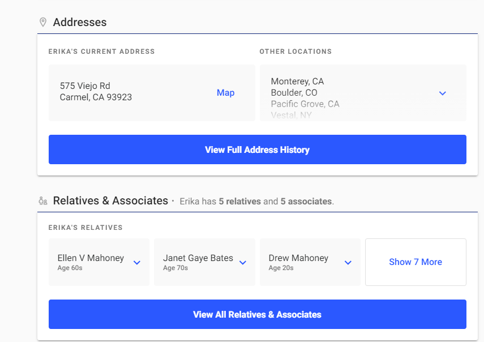484x342 pixels.
Task: Click the Other Locations label
Action: click(295, 52)
